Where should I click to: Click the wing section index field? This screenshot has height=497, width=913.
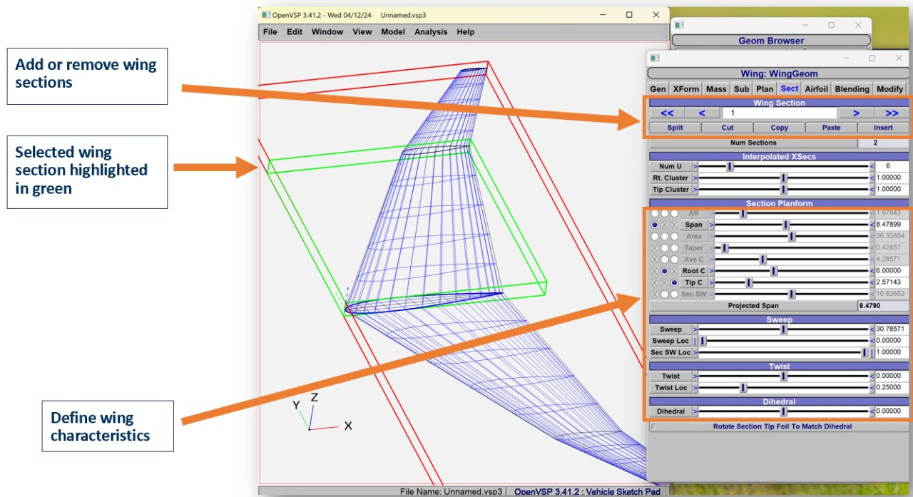779,113
